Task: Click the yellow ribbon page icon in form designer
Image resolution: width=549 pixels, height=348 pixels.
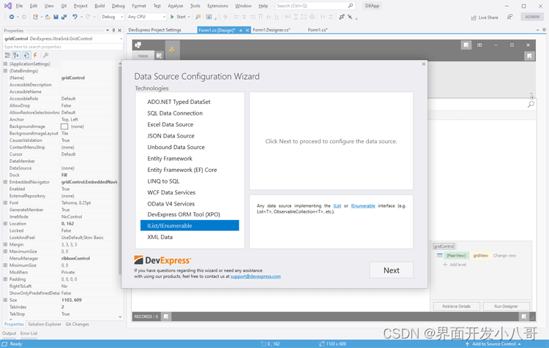Action: pyautogui.click(x=172, y=49)
